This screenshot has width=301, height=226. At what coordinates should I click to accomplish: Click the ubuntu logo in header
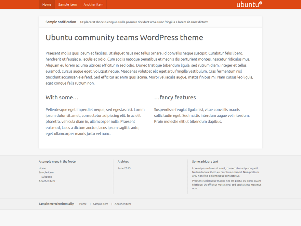pyautogui.click(x=249, y=4)
